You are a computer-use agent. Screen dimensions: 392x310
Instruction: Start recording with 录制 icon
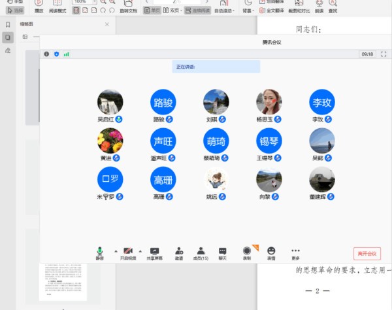tap(247, 252)
